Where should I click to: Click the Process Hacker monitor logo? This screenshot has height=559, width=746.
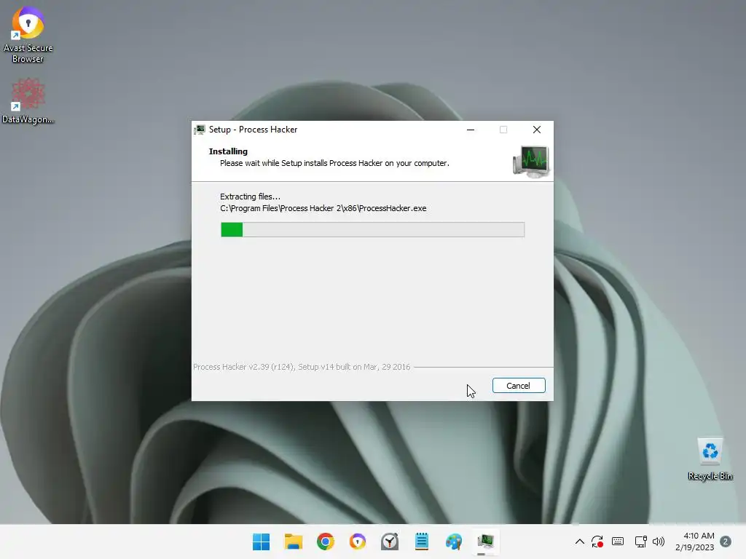click(x=531, y=161)
